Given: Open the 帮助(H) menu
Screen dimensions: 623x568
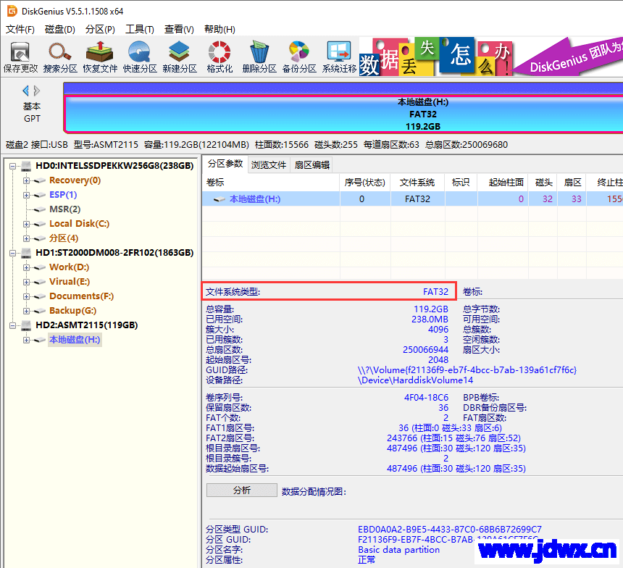Looking at the screenshot, I should [x=219, y=30].
